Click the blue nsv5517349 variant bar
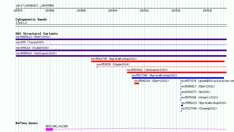The image size is (234, 132). point(178,78)
